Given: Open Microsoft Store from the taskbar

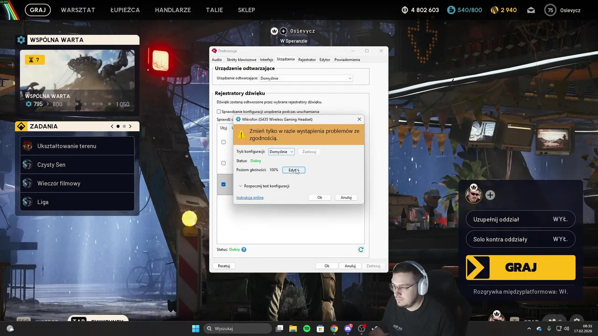Looking at the screenshot, I should 320,329.
